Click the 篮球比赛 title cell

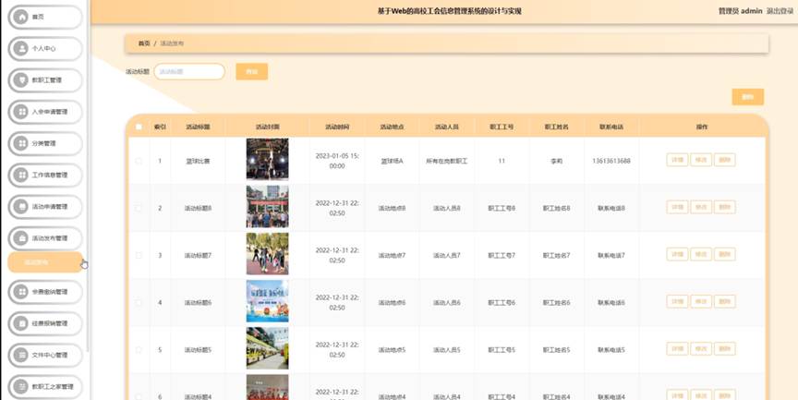pyautogui.click(x=198, y=162)
